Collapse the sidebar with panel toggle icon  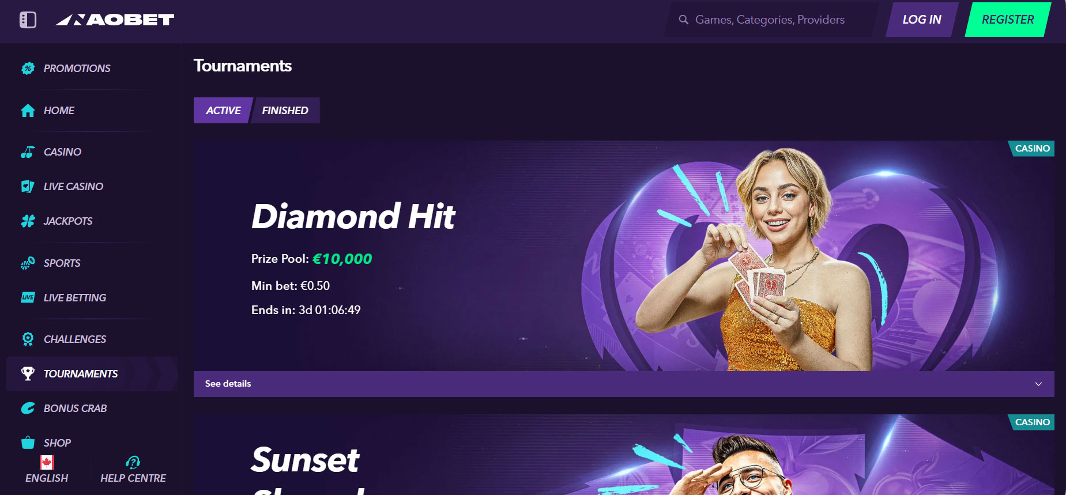[x=28, y=20]
